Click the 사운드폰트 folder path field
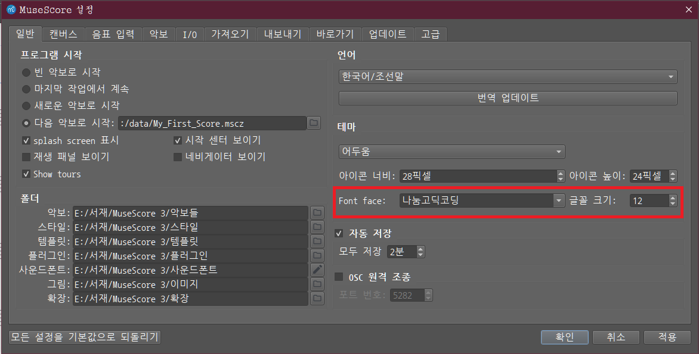Screen dimensions: 699x354 coord(190,270)
